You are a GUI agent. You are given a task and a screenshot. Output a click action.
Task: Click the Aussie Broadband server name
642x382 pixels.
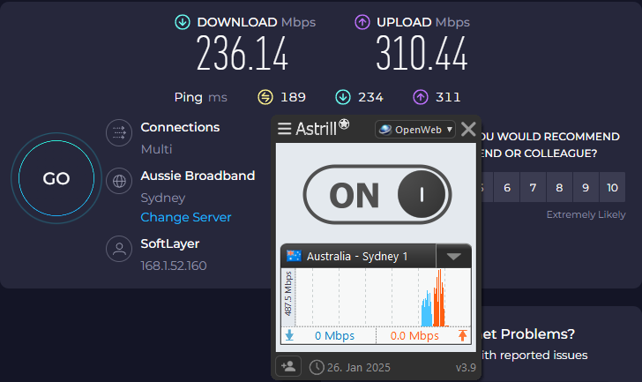(198, 176)
